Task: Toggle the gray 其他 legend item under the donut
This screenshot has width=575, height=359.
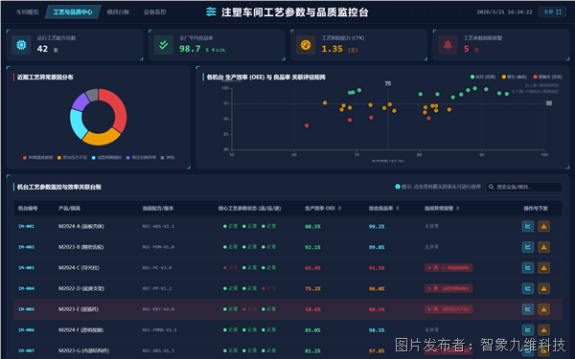Action: click(x=168, y=158)
